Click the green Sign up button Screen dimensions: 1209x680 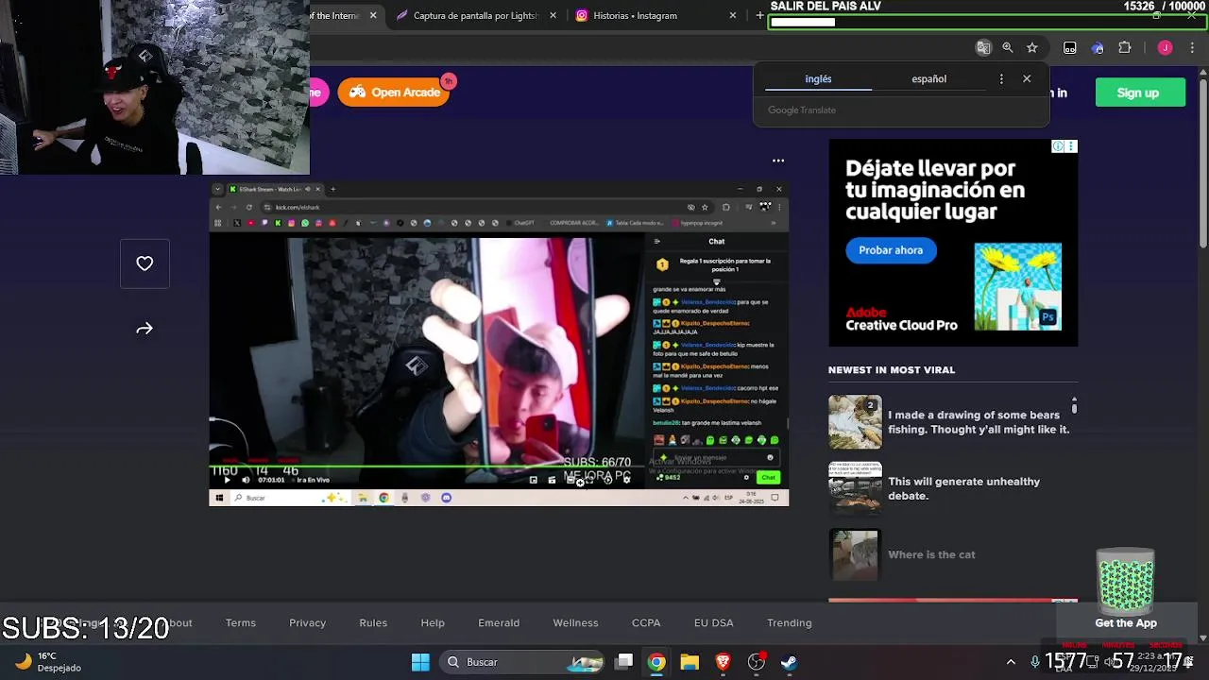tap(1138, 93)
